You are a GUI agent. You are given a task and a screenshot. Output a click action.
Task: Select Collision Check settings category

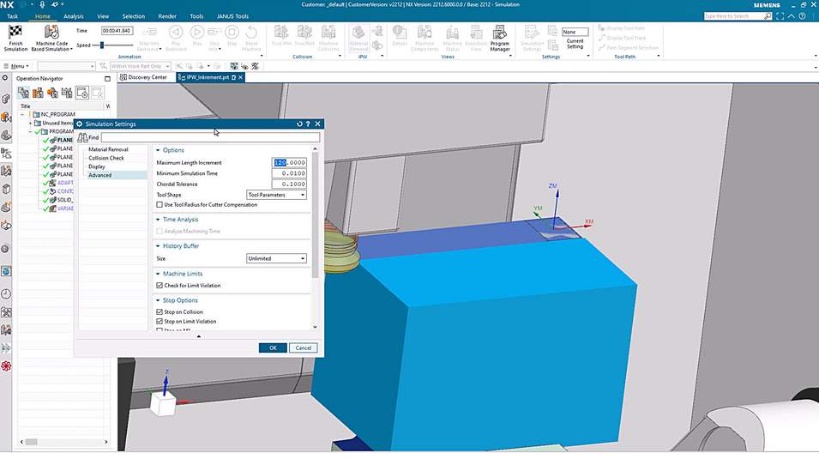106,158
